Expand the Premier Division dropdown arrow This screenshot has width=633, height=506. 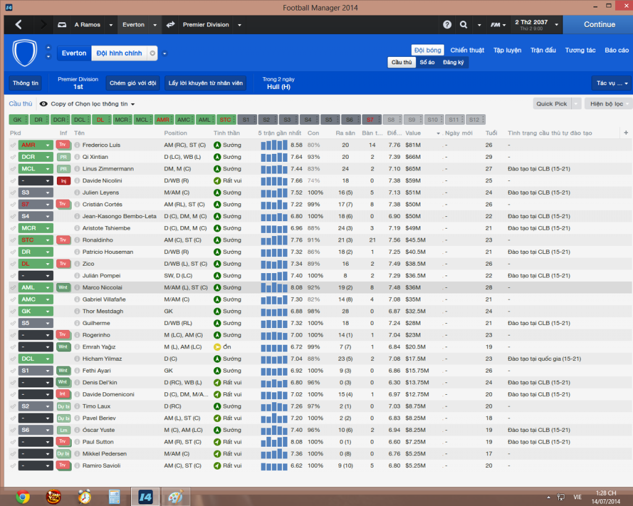click(x=239, y=25)
